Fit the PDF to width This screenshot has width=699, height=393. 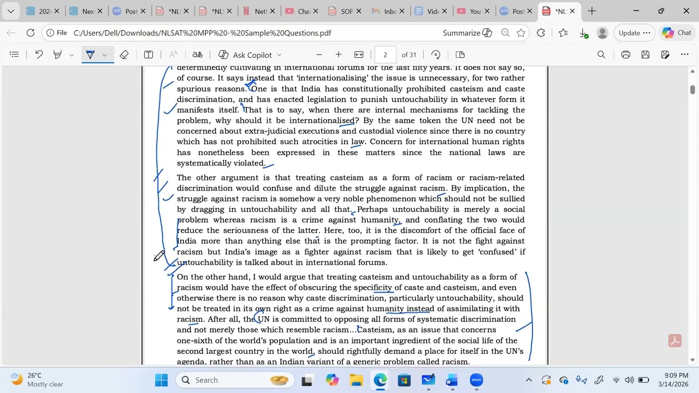tap(359, 55)
